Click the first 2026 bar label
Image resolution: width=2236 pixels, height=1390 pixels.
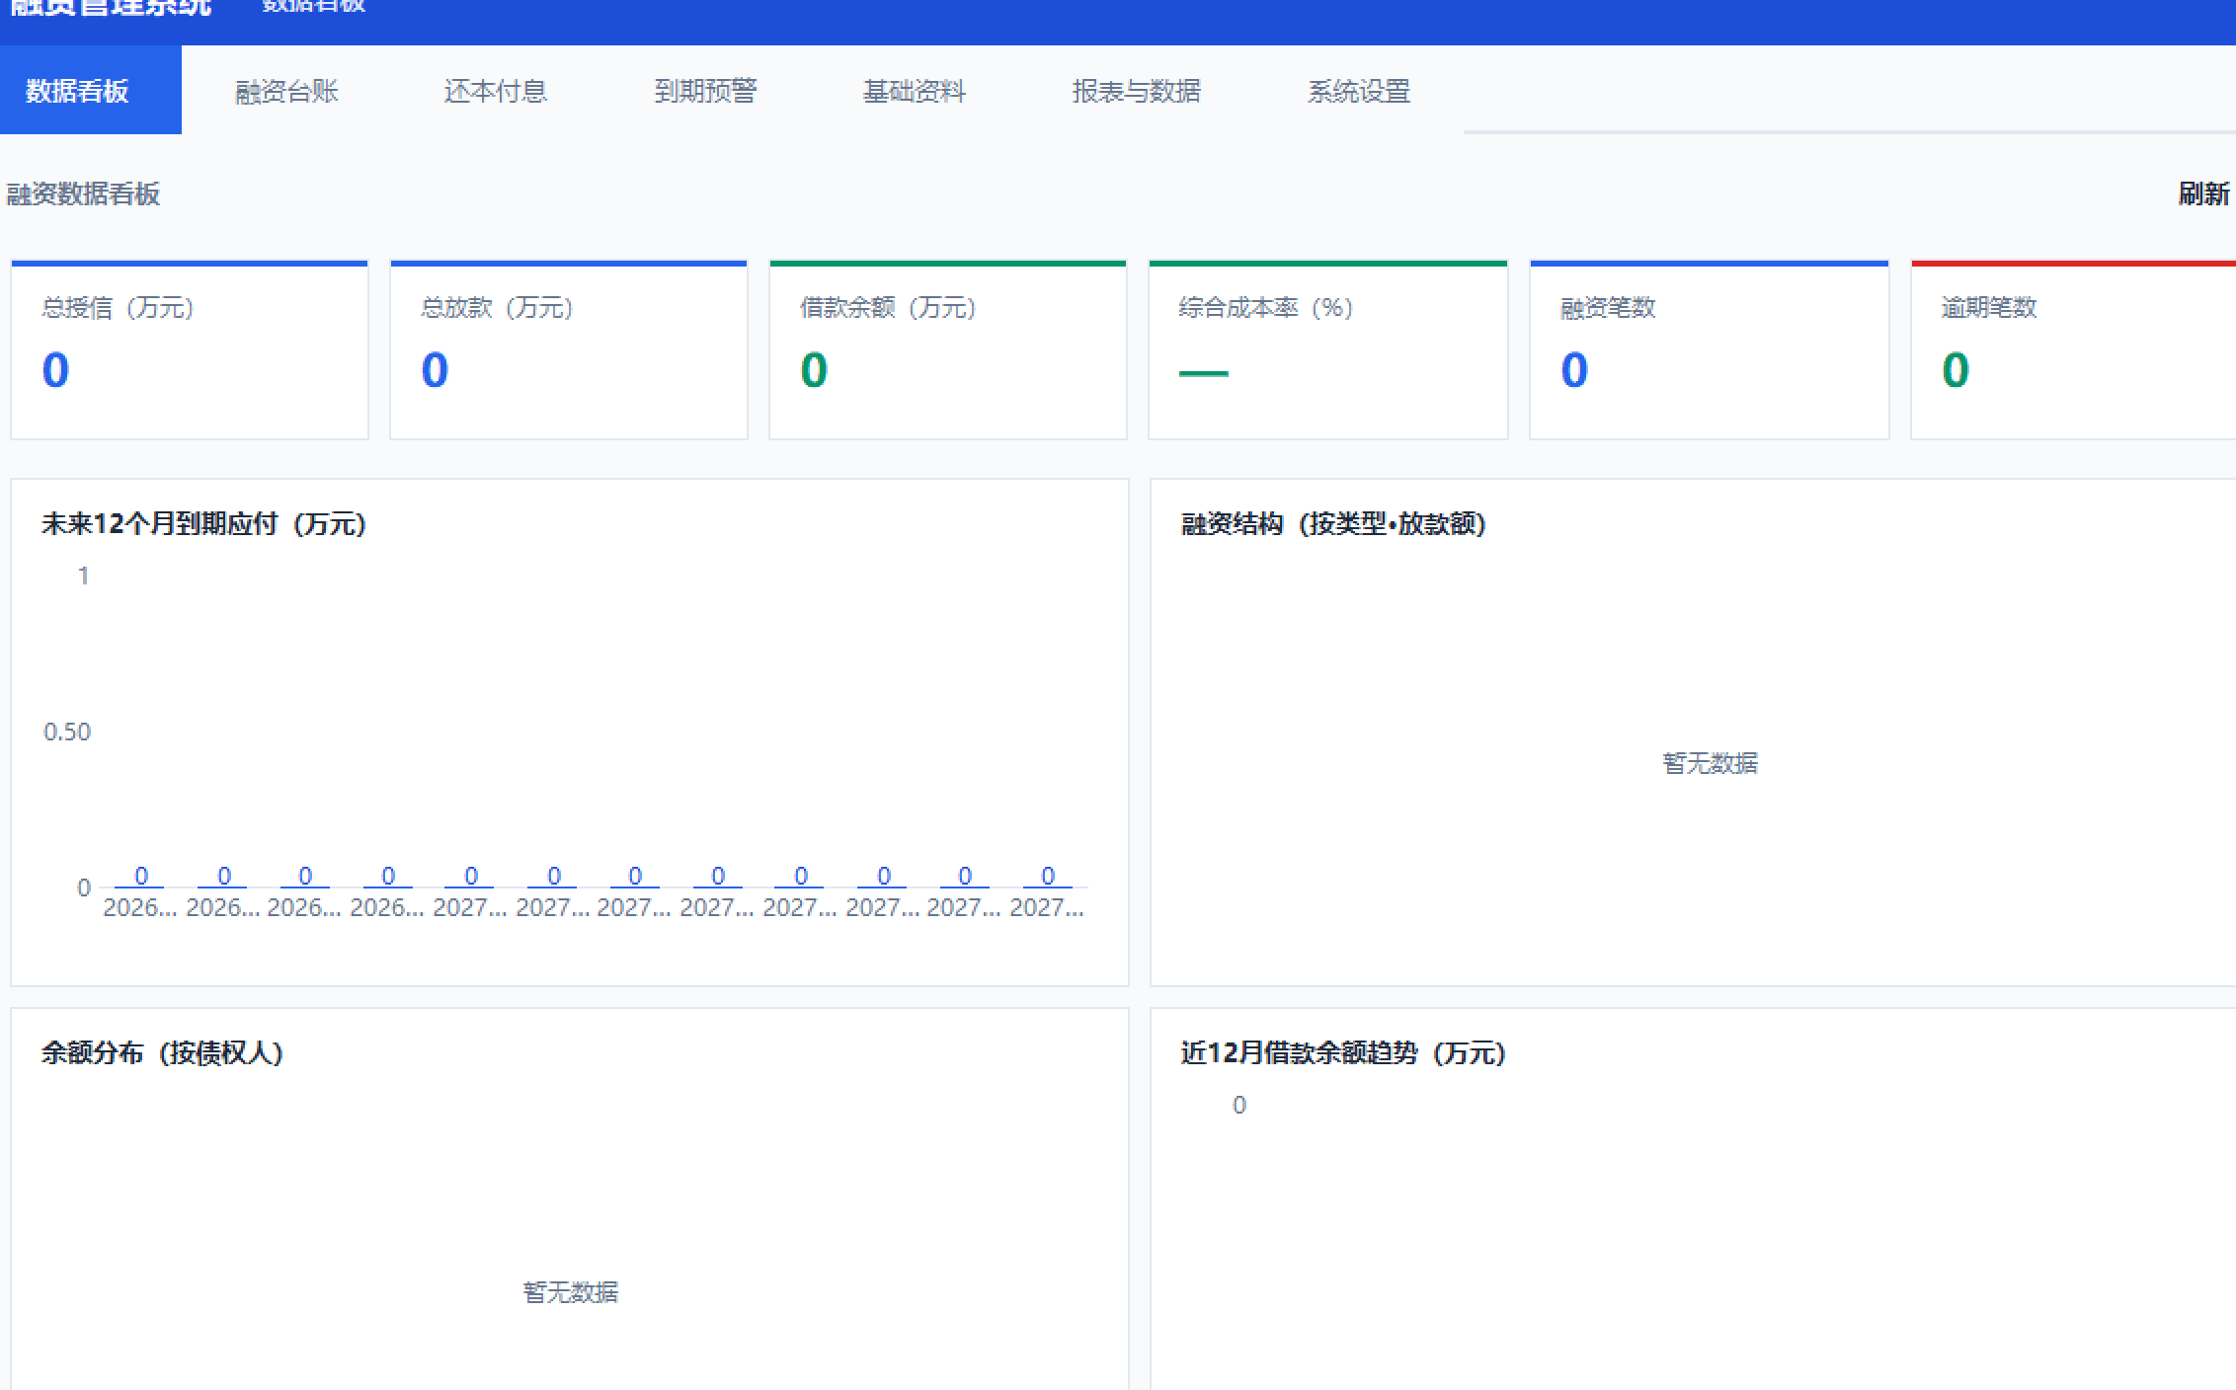click(140, 907)
